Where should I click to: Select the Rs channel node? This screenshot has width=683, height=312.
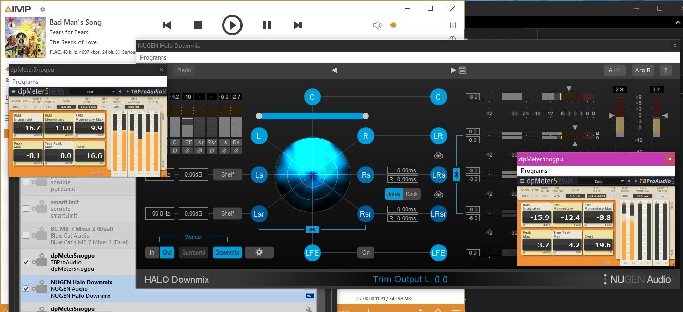pyautogui.click(x=366, y=175)
